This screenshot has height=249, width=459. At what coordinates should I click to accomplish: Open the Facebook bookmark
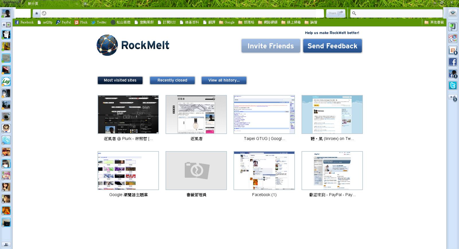pyautogui.click(x=24, y=22)
